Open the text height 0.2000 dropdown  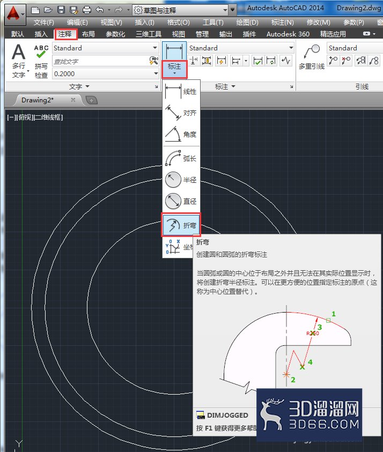click(156, 74)
